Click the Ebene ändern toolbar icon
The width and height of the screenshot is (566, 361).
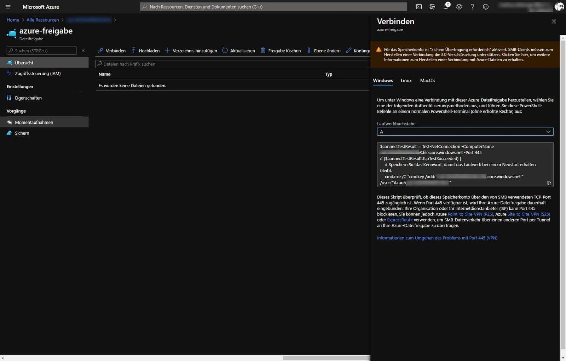[x=310, y=50]
